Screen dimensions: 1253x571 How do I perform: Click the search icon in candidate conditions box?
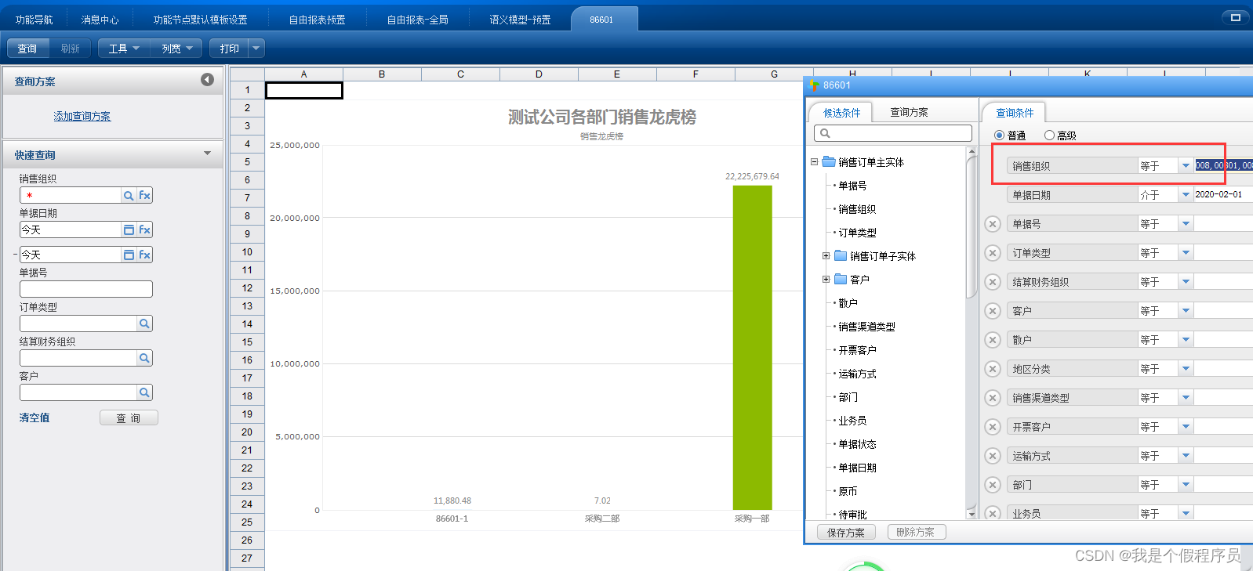(x=825, y=134)
